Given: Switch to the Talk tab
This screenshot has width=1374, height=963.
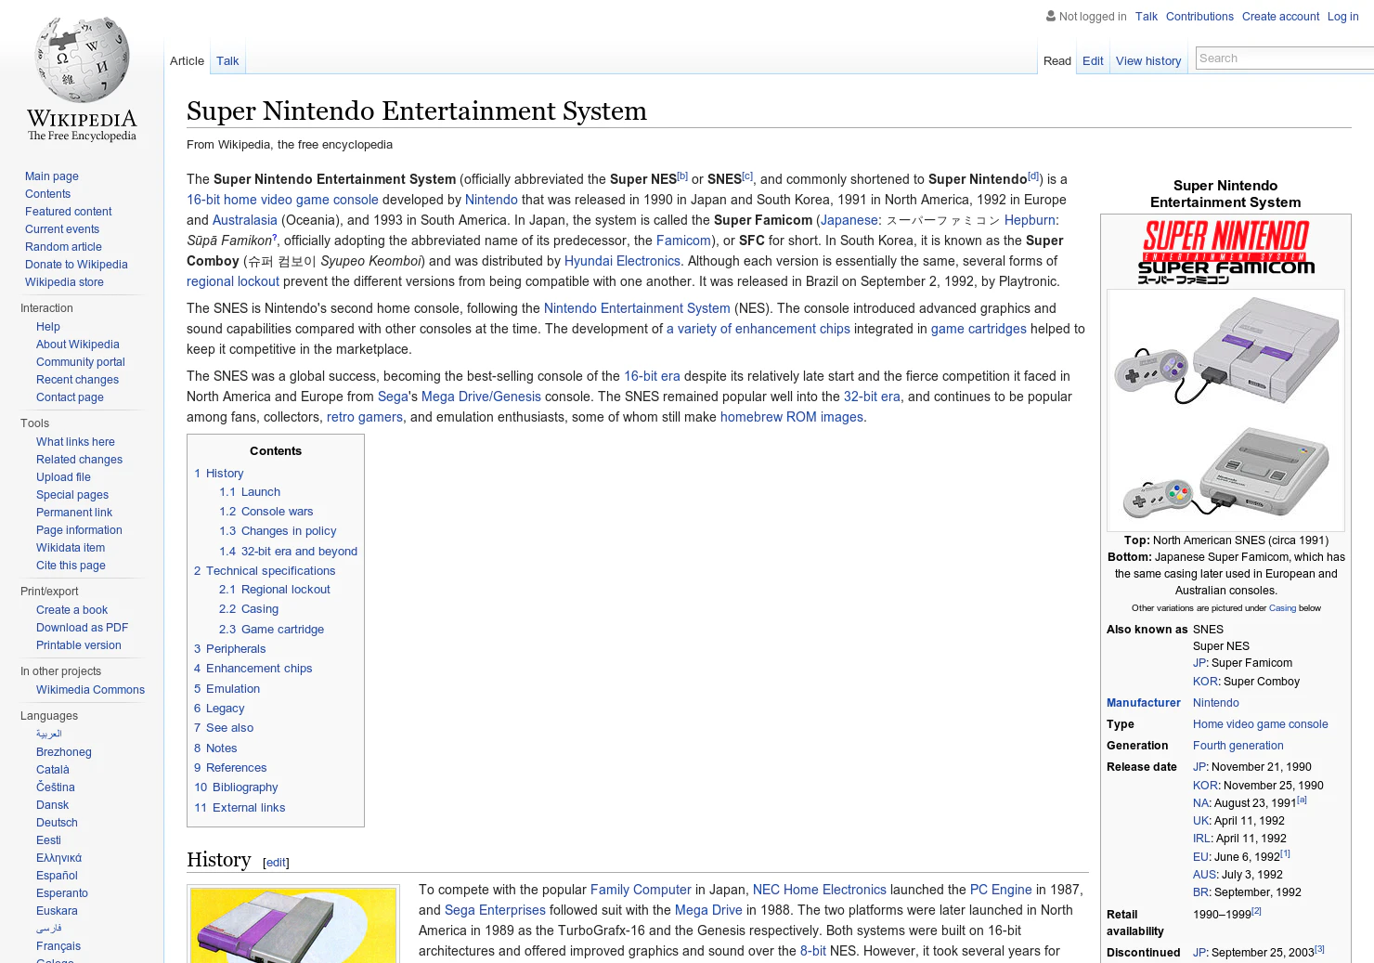Looking at the screenshot, I should pos(227,60).
